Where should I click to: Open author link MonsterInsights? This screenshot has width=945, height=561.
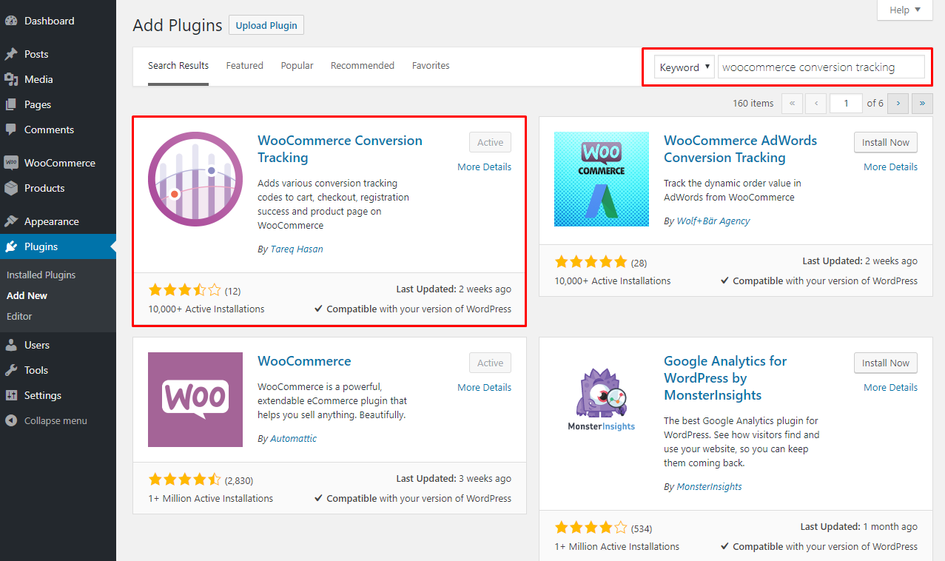coord(709,487)
